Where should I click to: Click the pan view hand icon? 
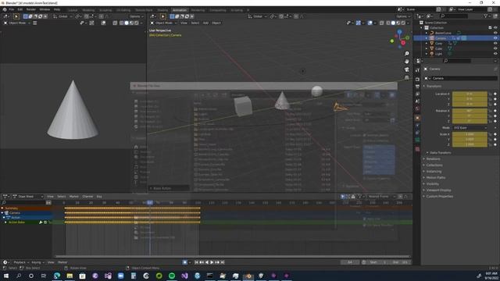[x=406, y=62]
